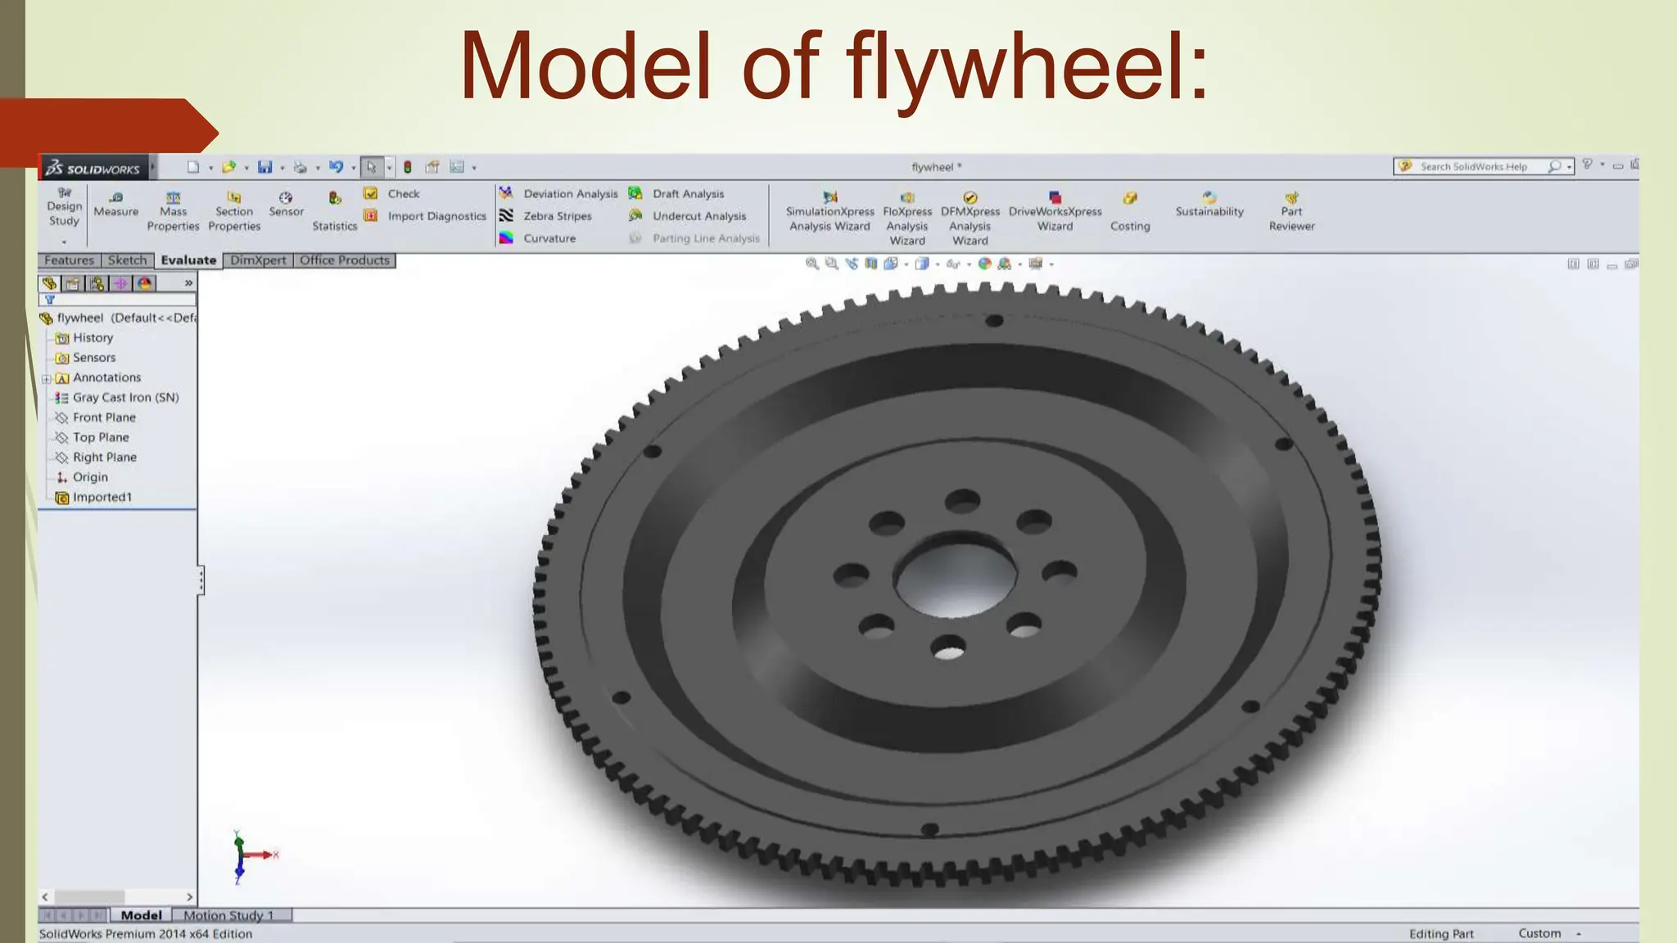This screenshot has height=943, width=1677.
Task: Undo the last action
Action: (x=336, y=167)
